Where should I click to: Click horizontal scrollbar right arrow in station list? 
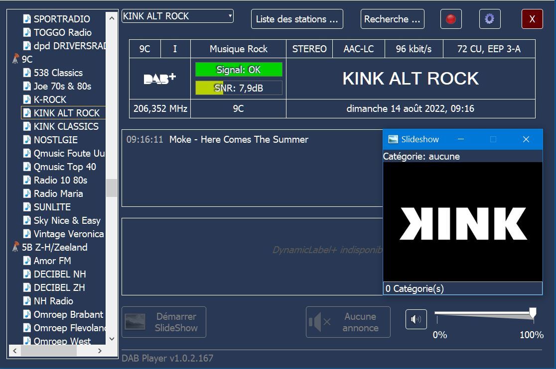click(100, 351)
